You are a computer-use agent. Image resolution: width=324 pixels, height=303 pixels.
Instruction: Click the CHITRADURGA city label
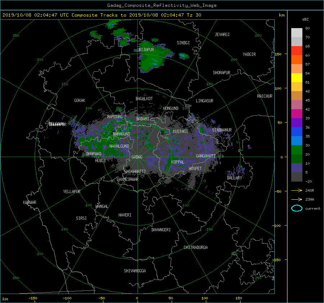pos(195,248)
